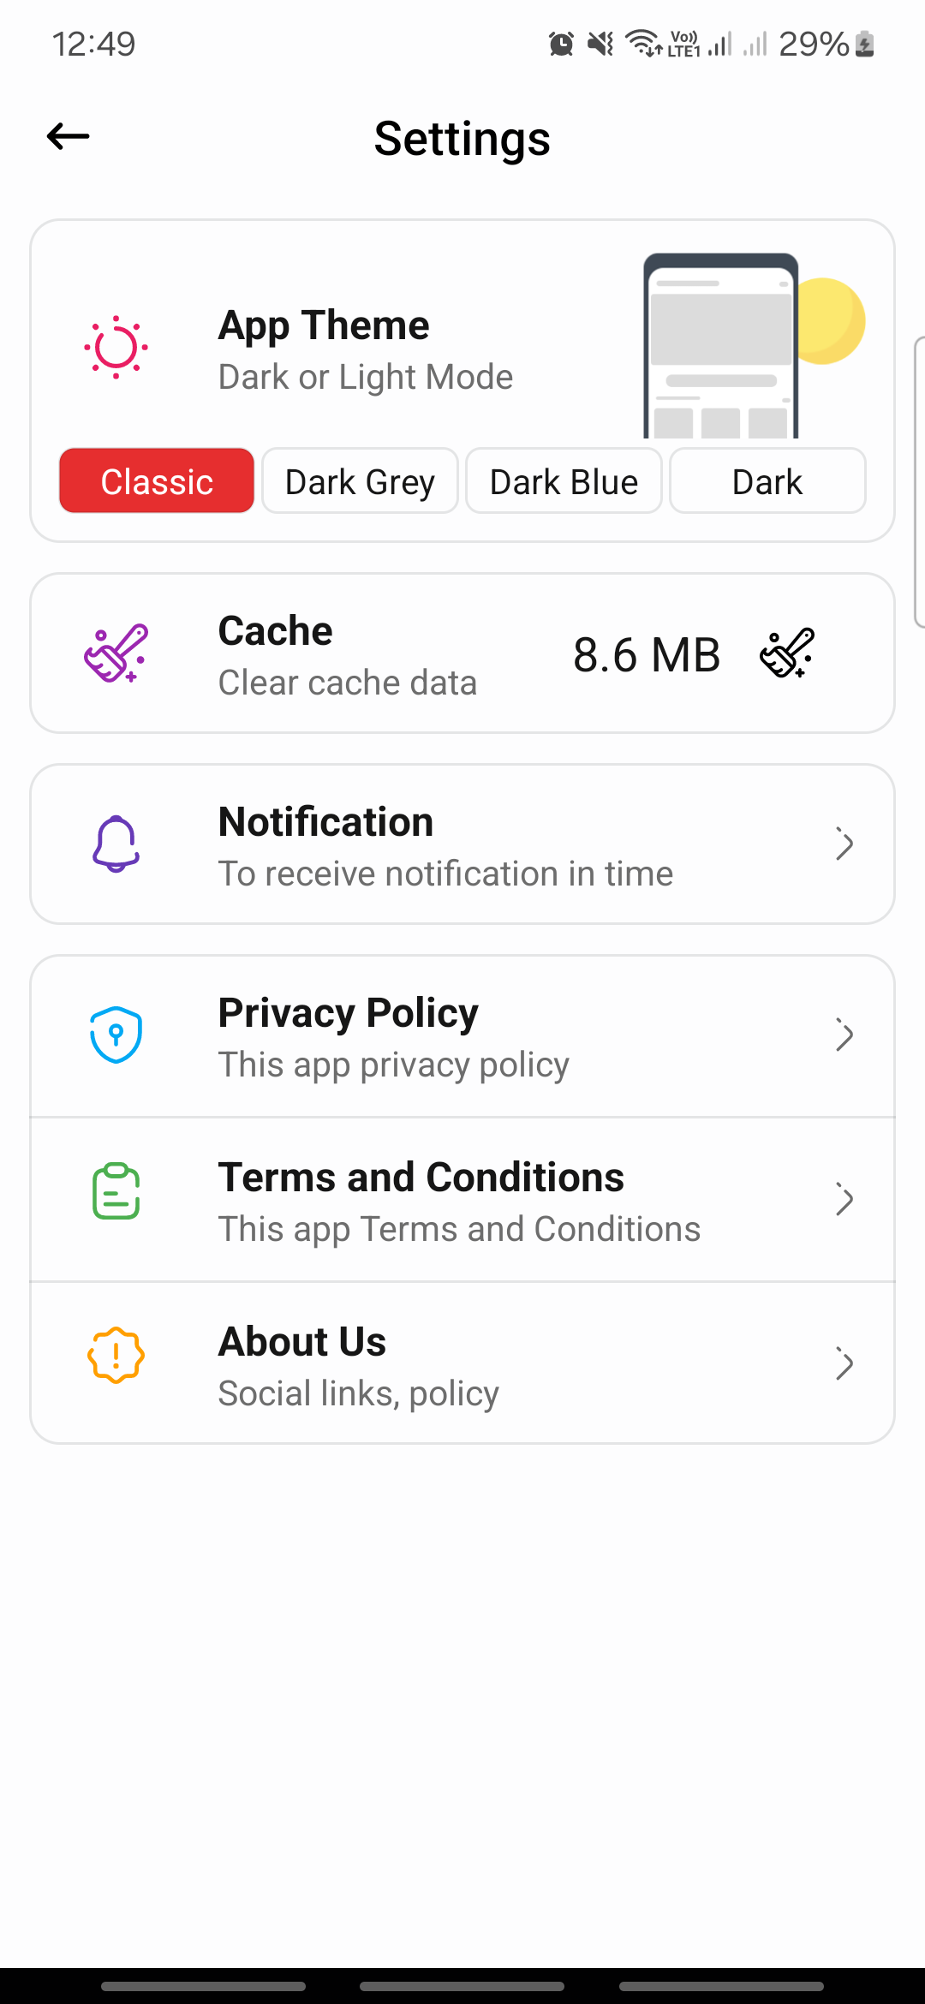Clear cache with the black broom icon

786,653
